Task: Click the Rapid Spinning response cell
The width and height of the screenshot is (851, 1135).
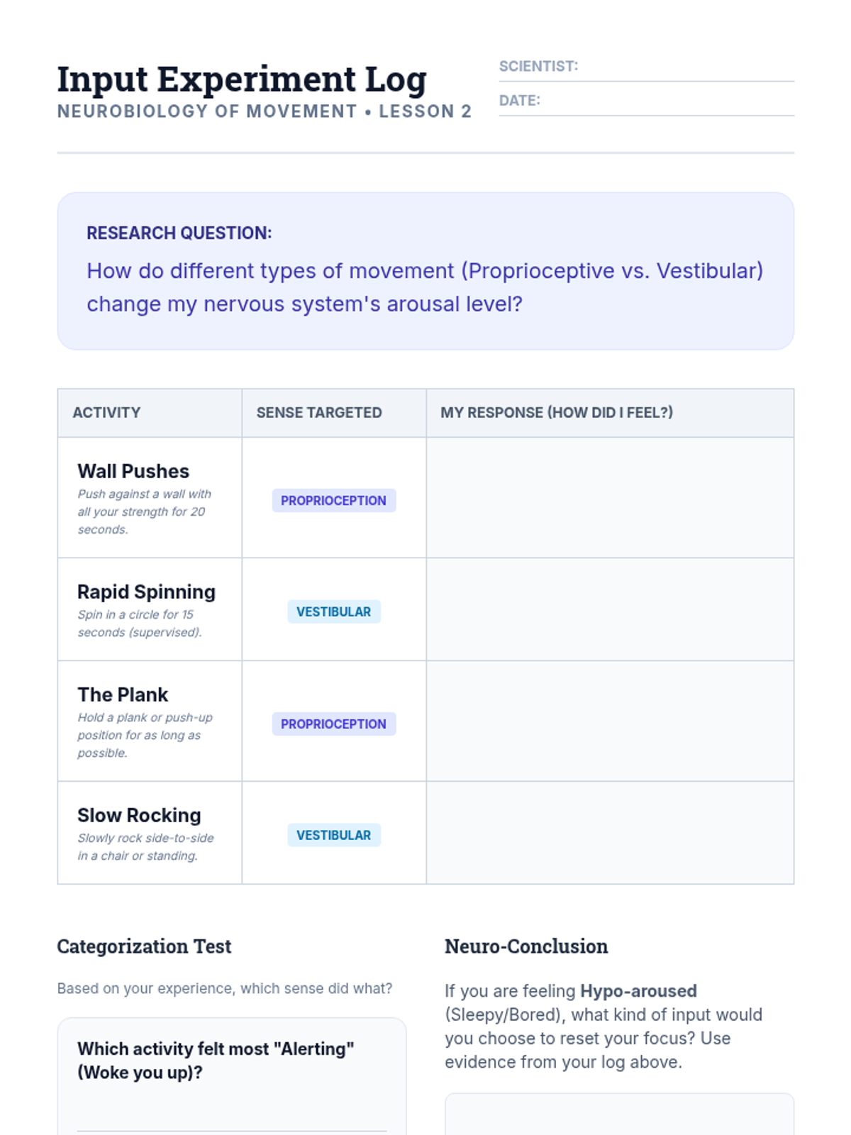Action: coord(610,609)
